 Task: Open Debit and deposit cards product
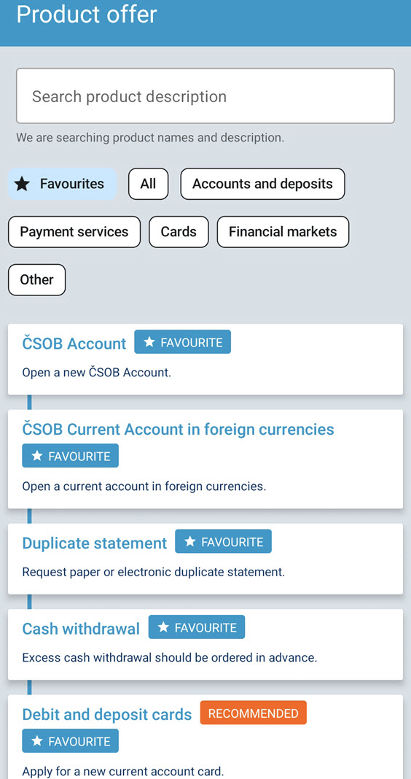tap(106, 714)
